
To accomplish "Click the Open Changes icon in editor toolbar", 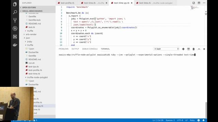I will pos(193,3).
